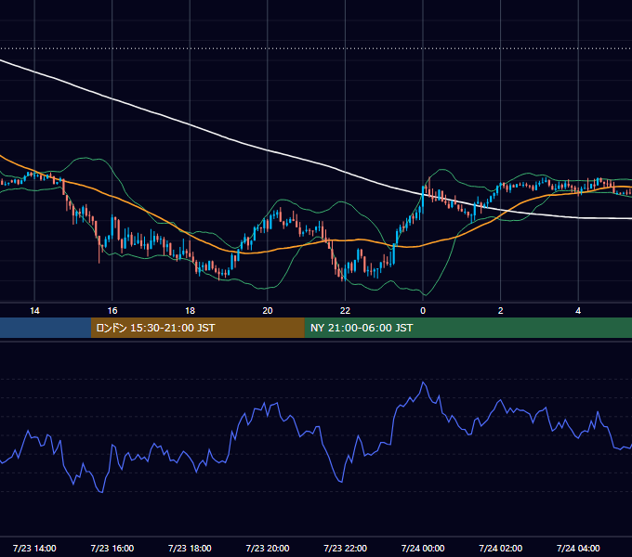Click the 7/23 22:00 time label

(x=346, y=548)
